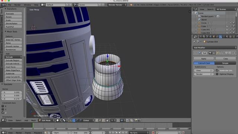This screenshot has height=134, width=238.
Task: Move Subsurf modifier up in stack
Action: point(226,53)
